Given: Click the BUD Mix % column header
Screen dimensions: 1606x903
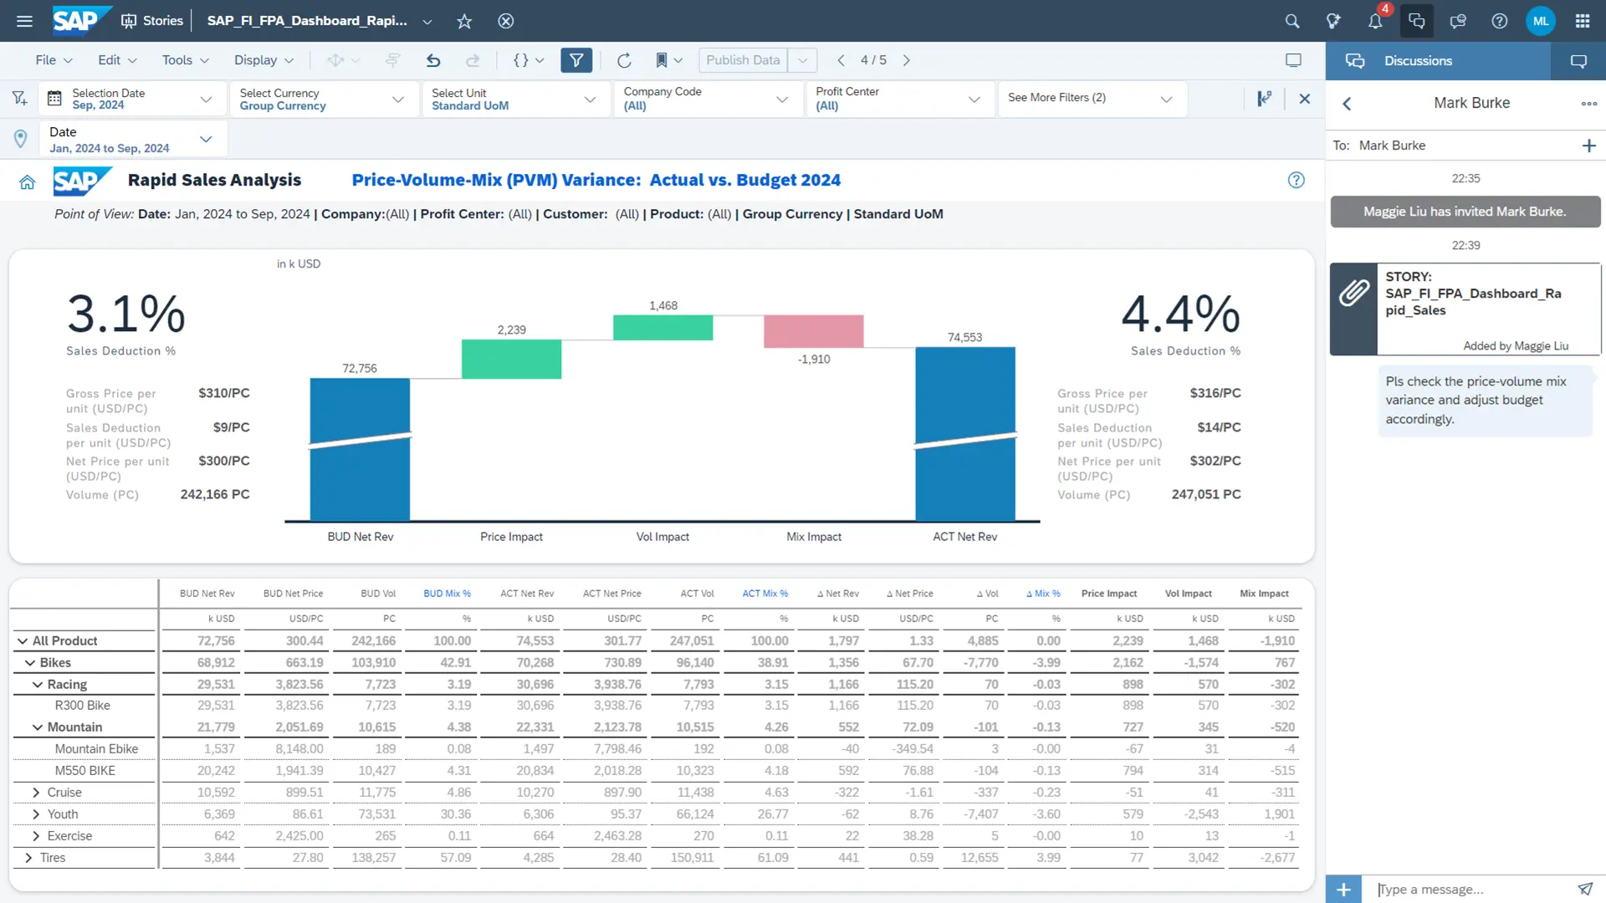Looking at the screenshot, I should [x=447, y=594].
